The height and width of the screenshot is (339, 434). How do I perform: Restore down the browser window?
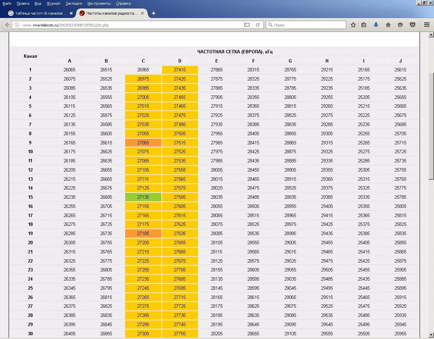pyautogui.click(x=425, y=3)
